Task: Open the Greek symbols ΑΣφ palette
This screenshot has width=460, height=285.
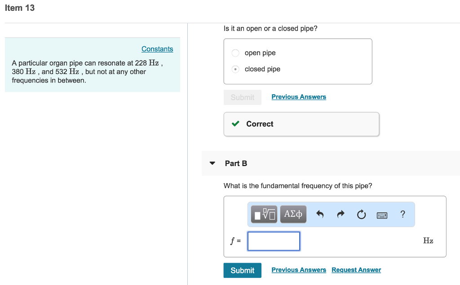Action: pos(293,214)
